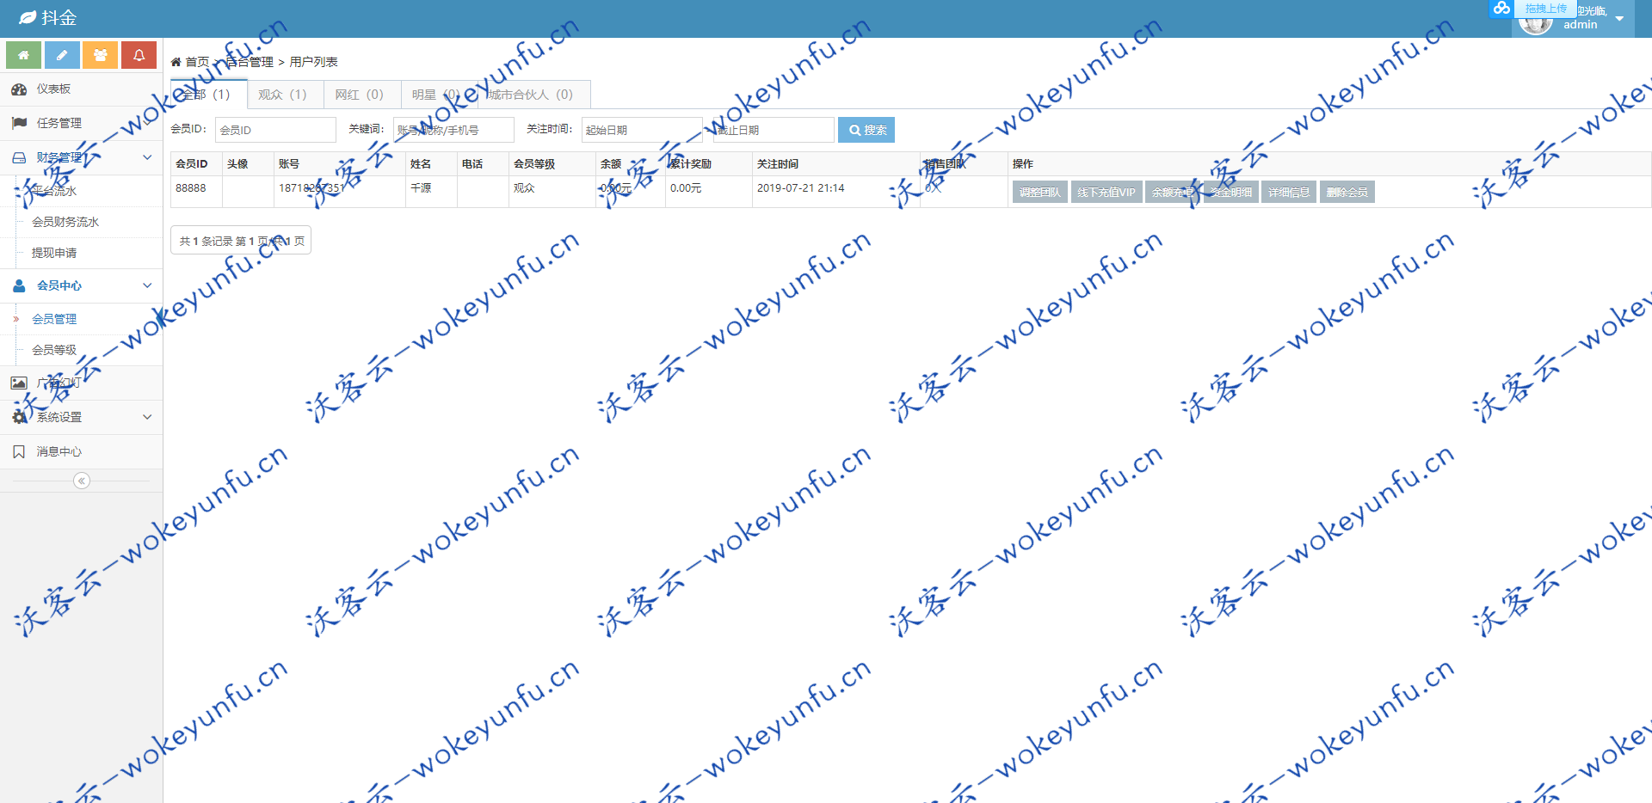Open 提现申请 submenu item
Viewport: 1652px width, 803px height.
tap(54, 253)
